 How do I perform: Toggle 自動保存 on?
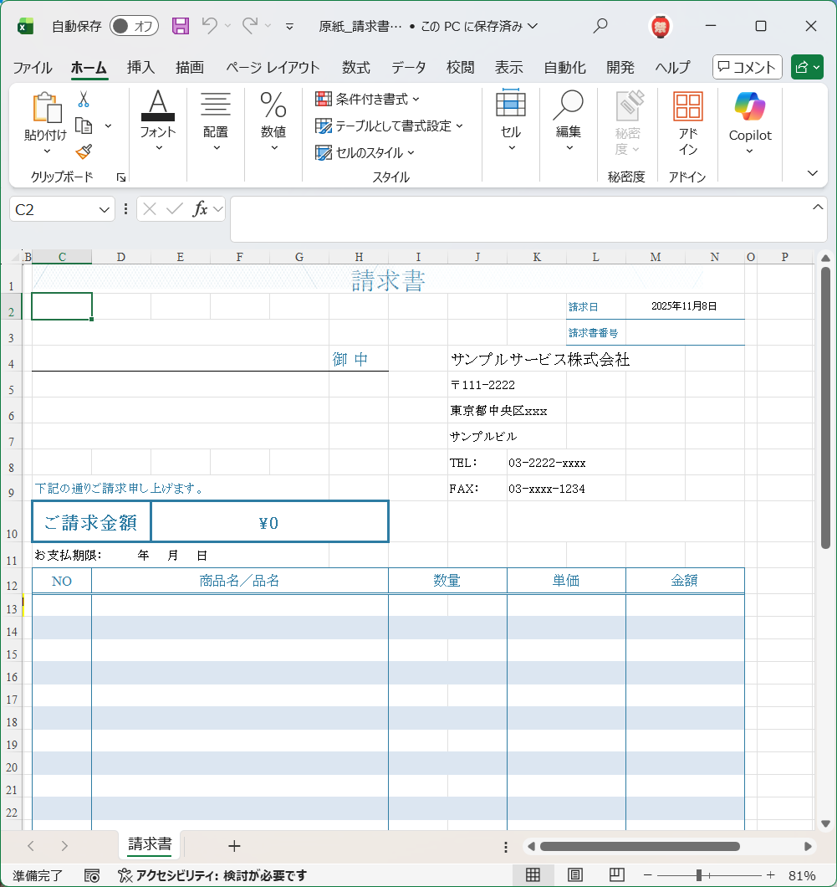[x=133, y=26]
